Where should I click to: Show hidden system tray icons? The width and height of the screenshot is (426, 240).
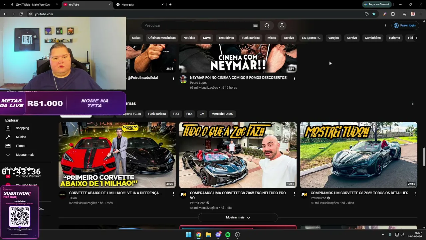pos(383,235)
